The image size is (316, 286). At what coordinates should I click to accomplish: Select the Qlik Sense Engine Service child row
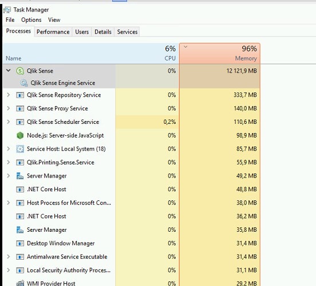point(132,83)
